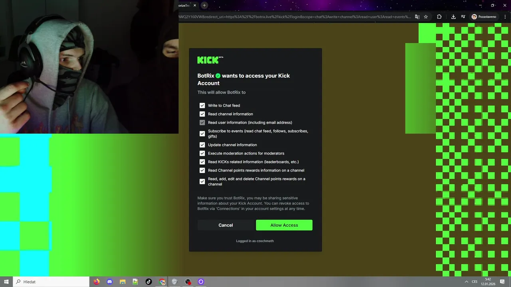Cancel the BotRix authorization
The image size is (511, 287).
(x=226, y=225)
